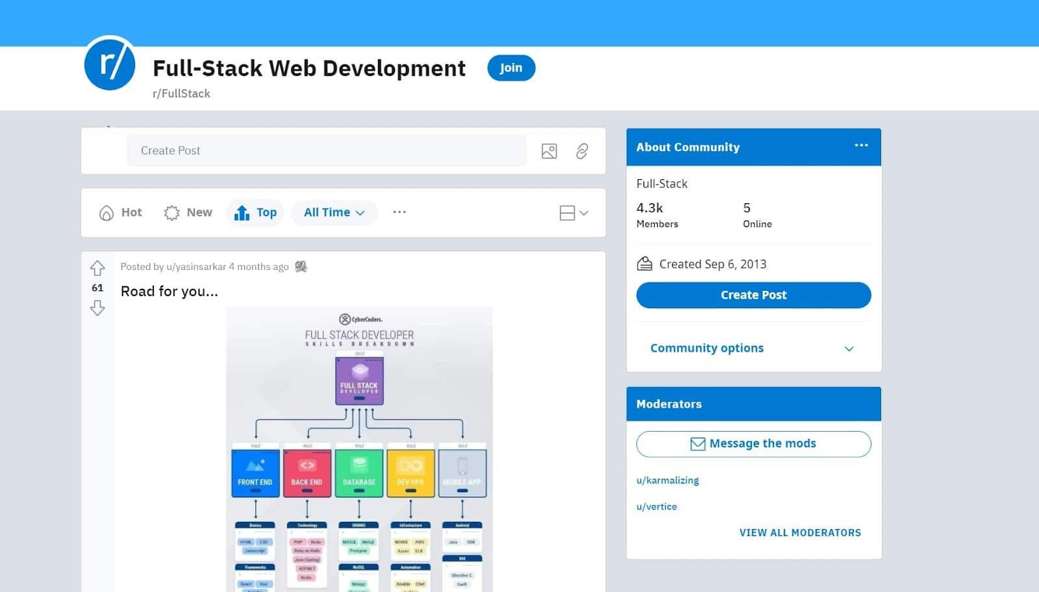The width and height of the screenshot is (1039, 592).
Task: Select the Top sort tab
Action: [255, 212]
